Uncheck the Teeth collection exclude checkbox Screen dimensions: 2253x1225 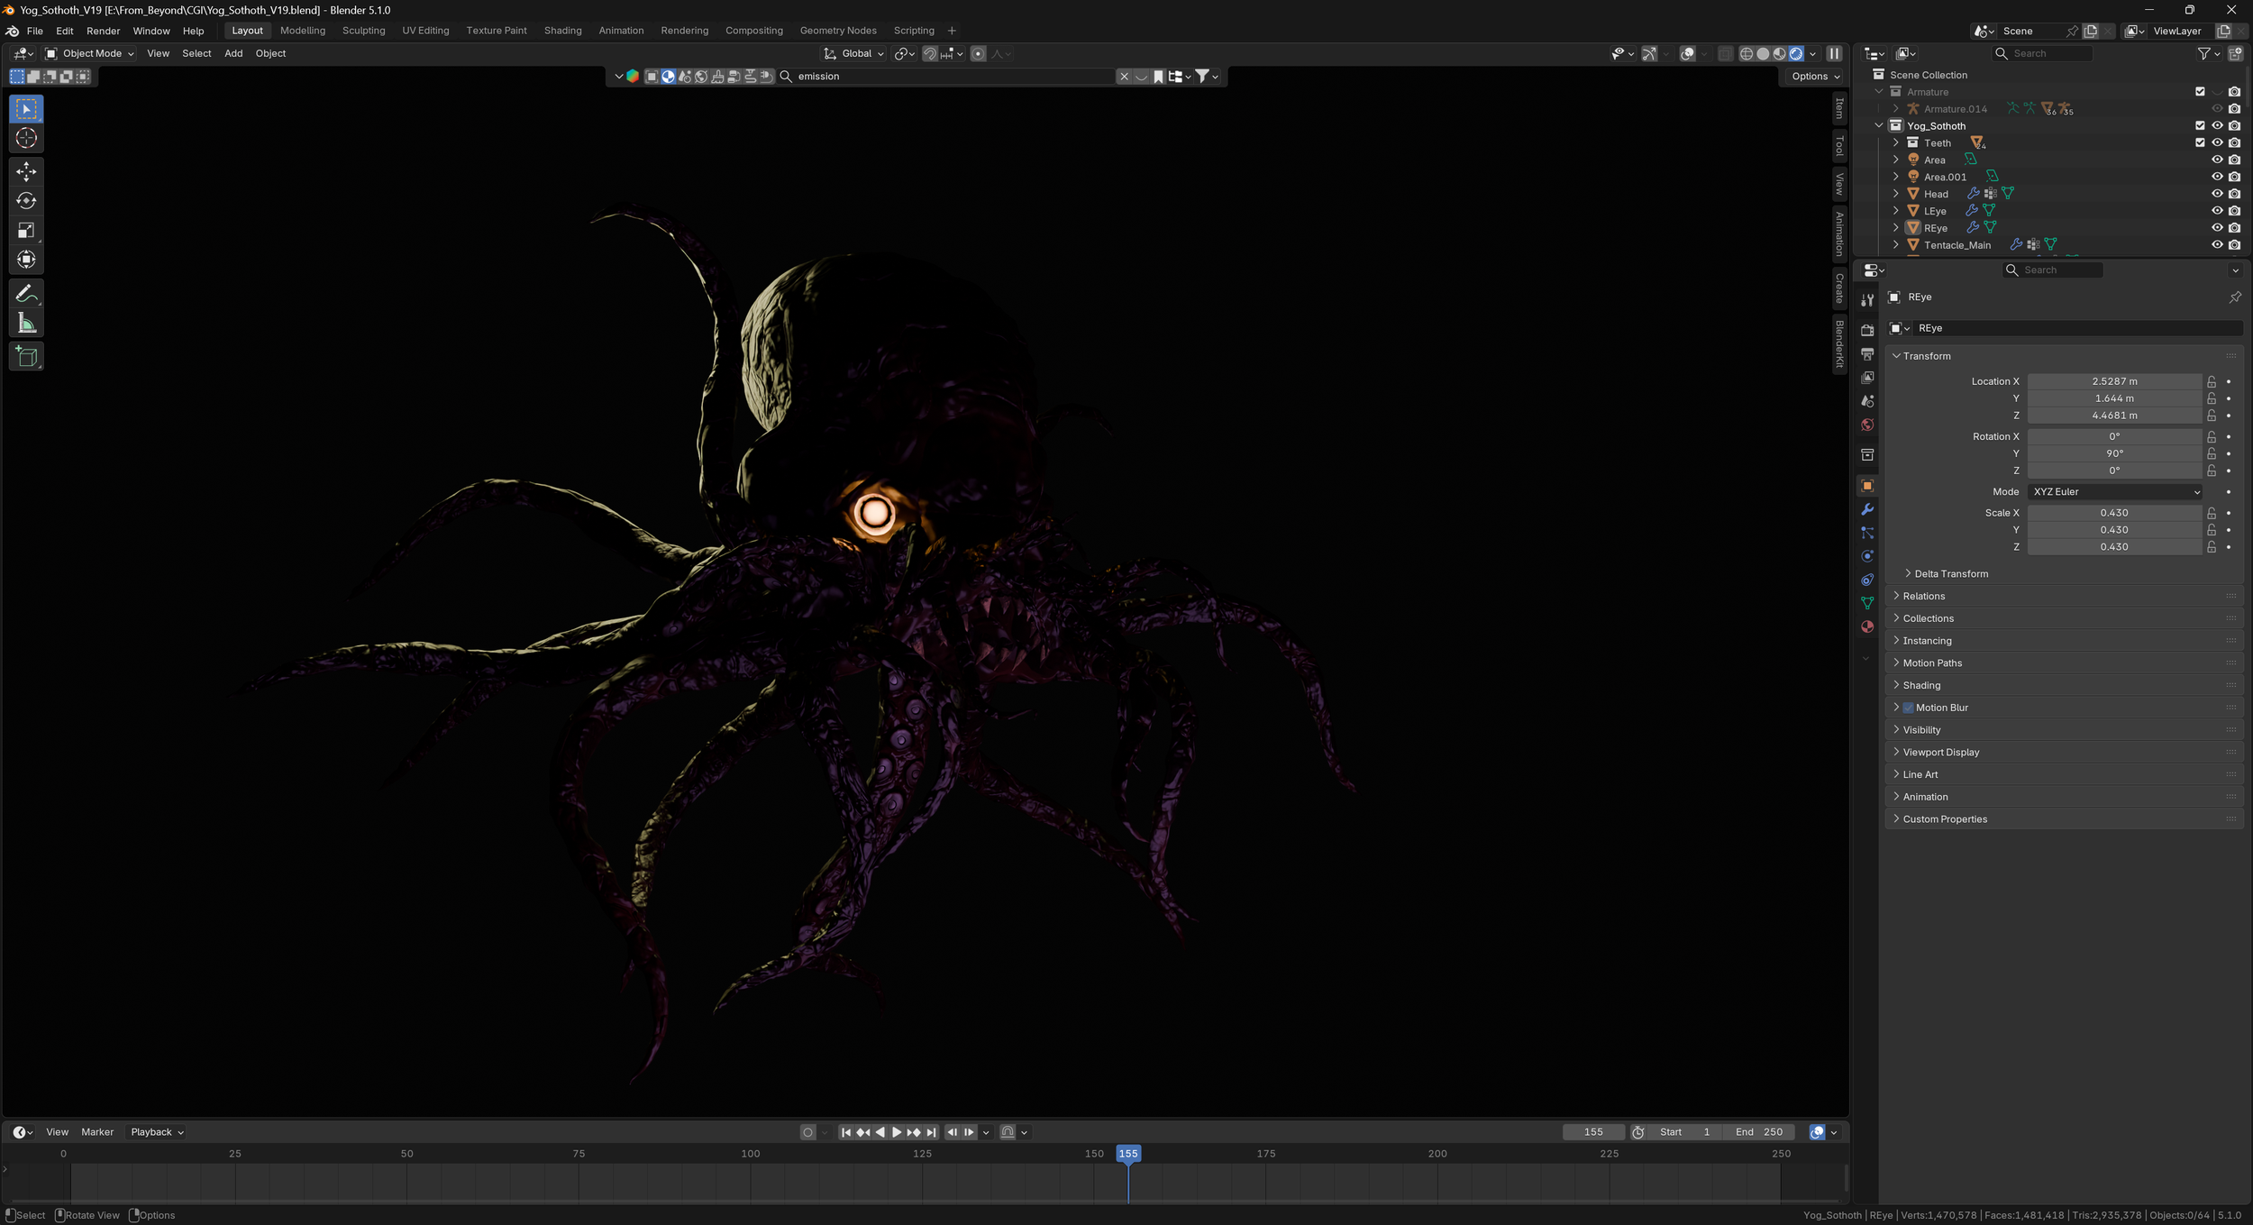2200,142
